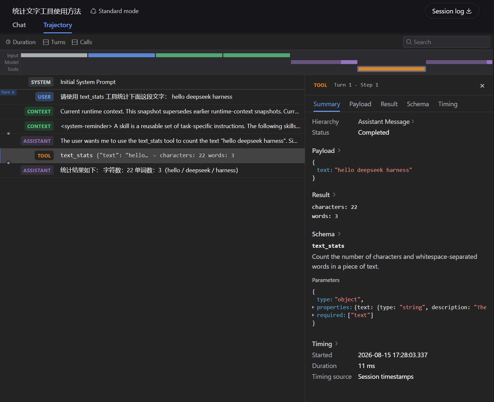Click the 统计文字工具使用方法 session title

click(47, 11)
